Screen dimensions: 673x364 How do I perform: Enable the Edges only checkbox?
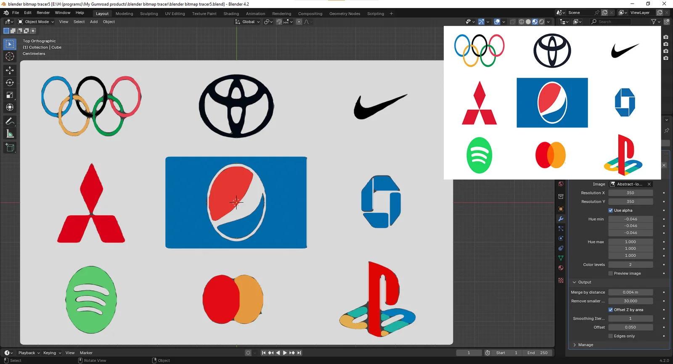[x=611, y=336]
